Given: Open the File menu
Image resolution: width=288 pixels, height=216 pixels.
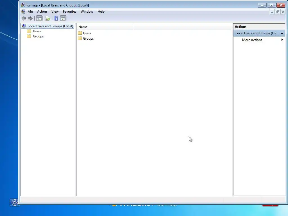Looking at the screenshot, I should pos(30,12).
